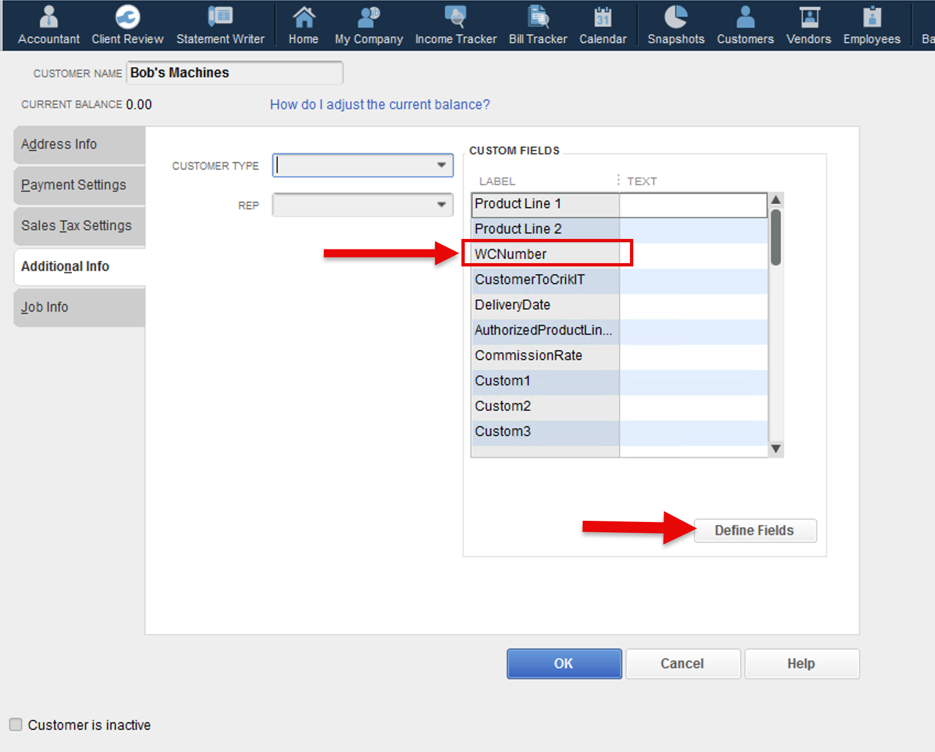Open the Accountant toolbar icon
This screenshot has width=935, height=752.
point(48,25)
